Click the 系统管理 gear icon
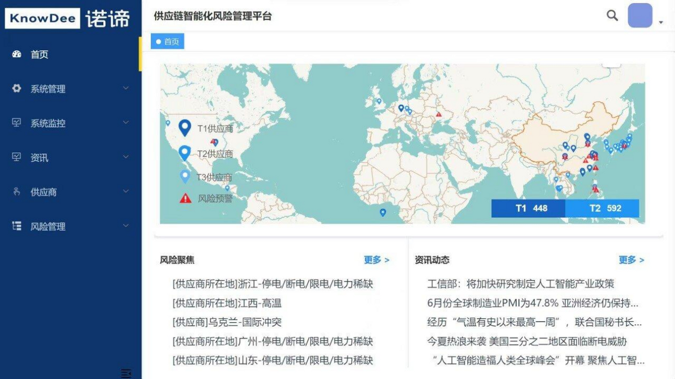Image resolution: width=675 pixels, height=379 pixels. (x=17, y=89)
